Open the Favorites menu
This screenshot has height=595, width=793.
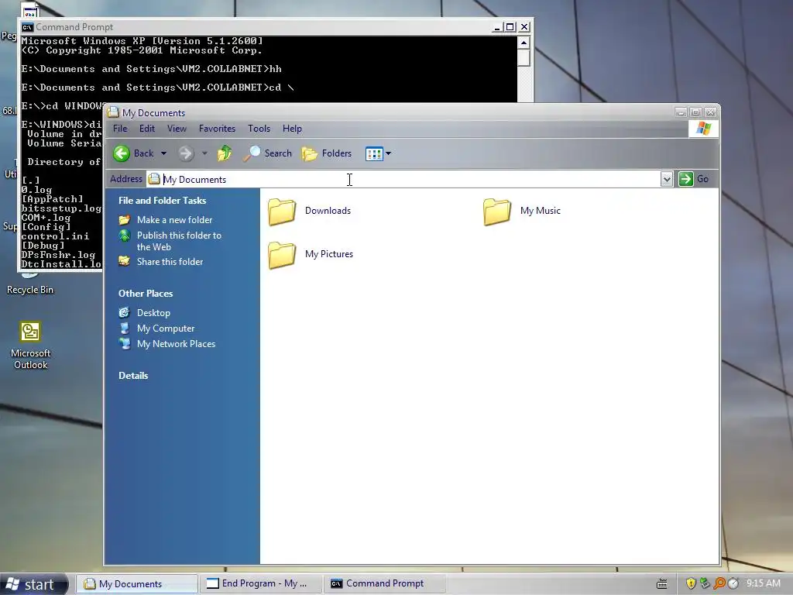point(217,129)
